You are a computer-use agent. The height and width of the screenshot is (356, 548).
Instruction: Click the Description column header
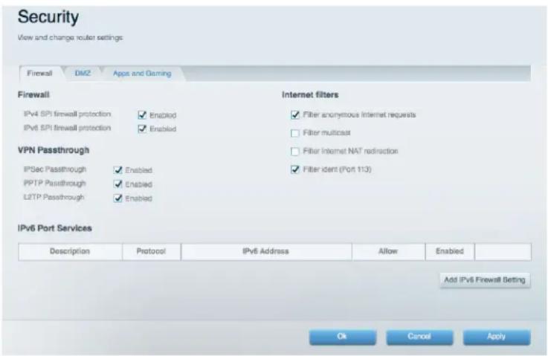tap(70, 251)
